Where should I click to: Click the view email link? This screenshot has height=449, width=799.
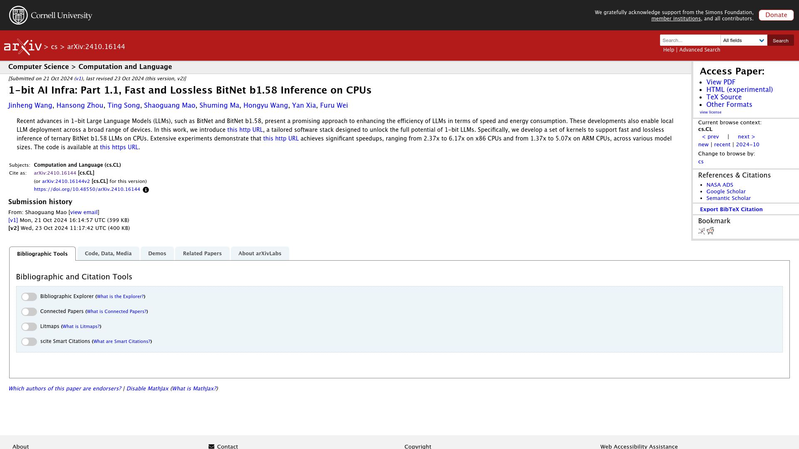click(84, 212)
